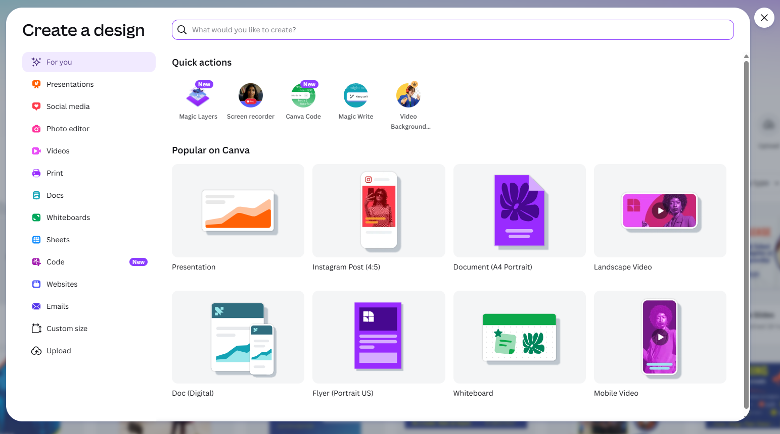This screenshot has height=434, width=780.
Task: Choose the Whiteboards category label
Action: click(x=68, y=218)
